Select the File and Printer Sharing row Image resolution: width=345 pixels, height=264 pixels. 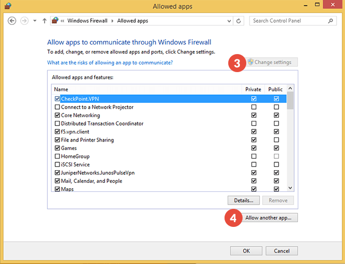coord(169,140)
